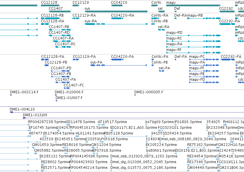Click protein CG2292-PA
This screenshot has width=244, height=172.
coord(231,57)
